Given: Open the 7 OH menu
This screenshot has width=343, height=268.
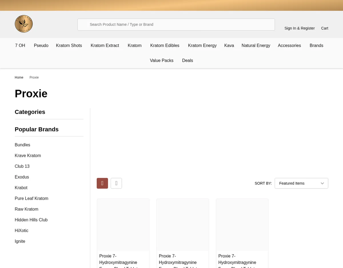Looking at the screenshot, I should pos(20,45).
